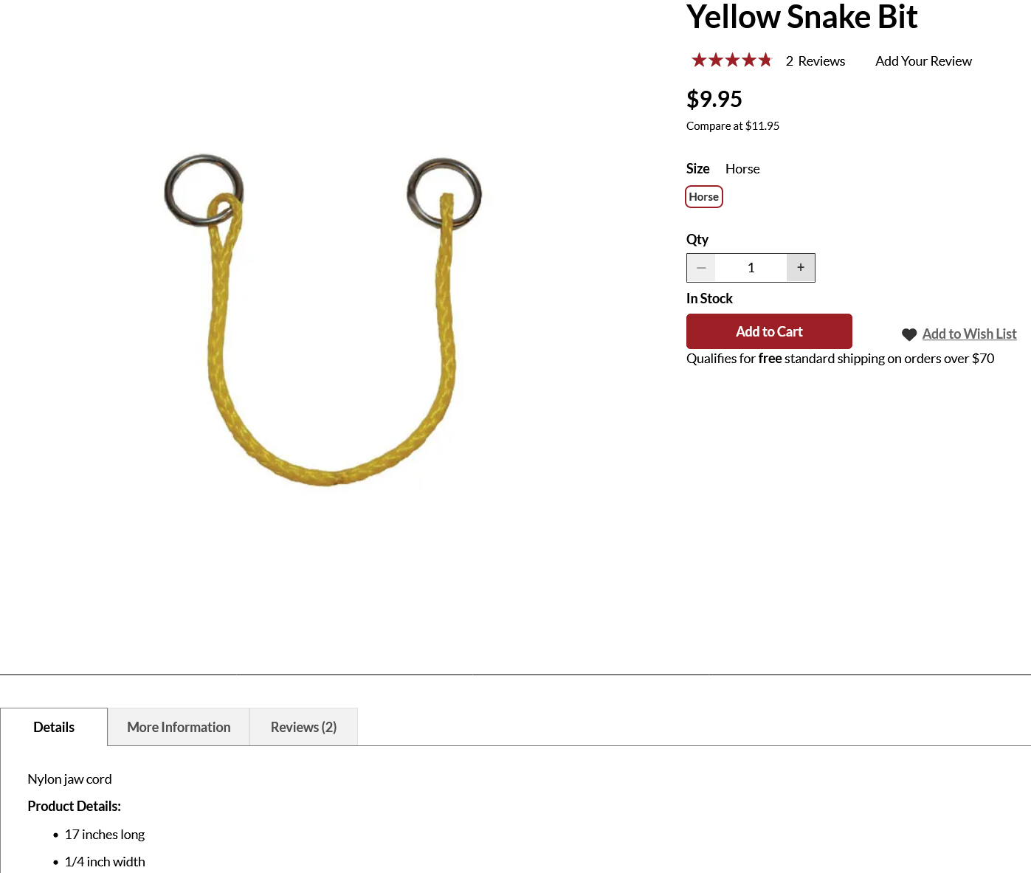Increase quantity with the plus button
1031x873 pixels.
coord(801,268)
